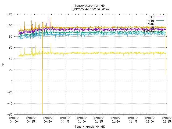The width and height of the screenshot is (172, 129).
Task: Click the x-axis time label '01:45'
Action: (133, 121)
